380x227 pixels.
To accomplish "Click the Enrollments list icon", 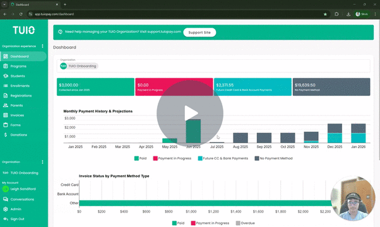I will click(x=6, y=86).
